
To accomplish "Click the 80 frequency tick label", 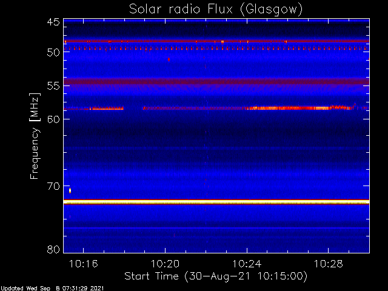I will 53,249.
